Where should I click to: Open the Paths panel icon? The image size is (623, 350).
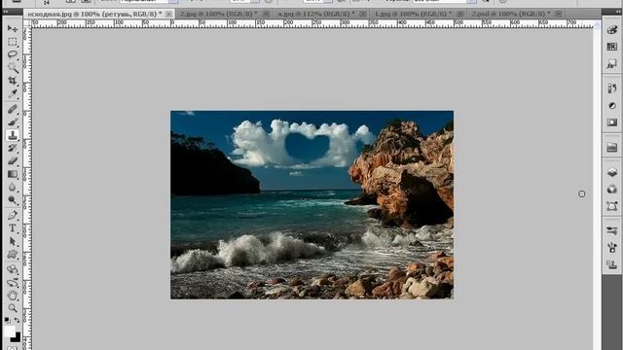(612, 206)
